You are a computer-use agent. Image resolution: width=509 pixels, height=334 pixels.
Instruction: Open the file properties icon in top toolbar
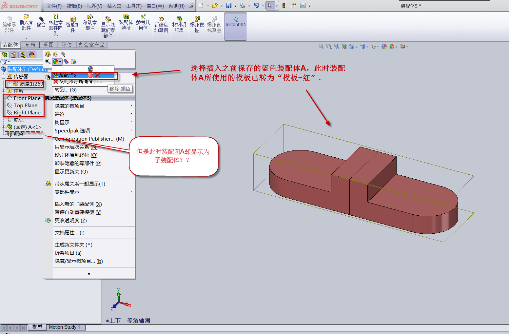point(293,6)
